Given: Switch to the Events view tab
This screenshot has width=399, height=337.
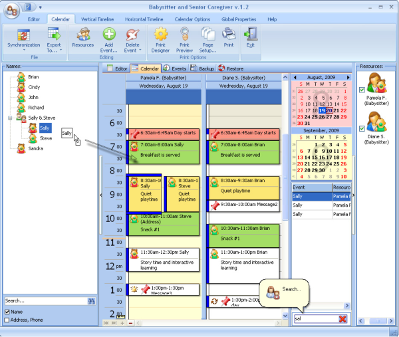Looking at the screenshot, I should [175, 68].
